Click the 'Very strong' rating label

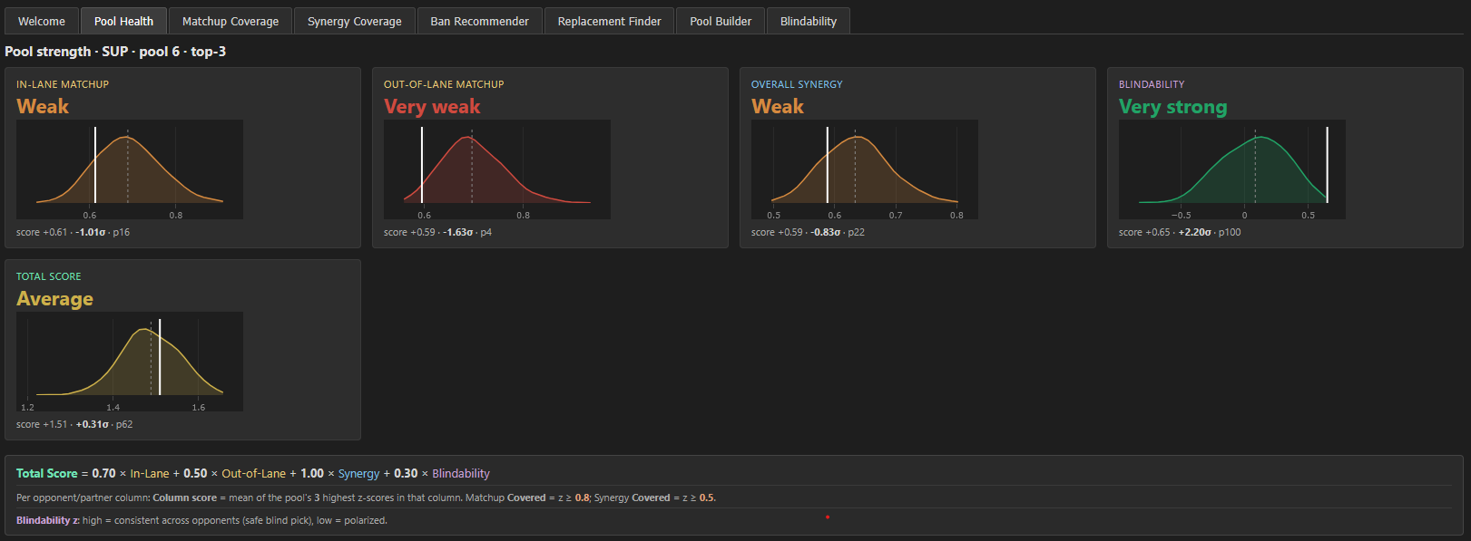(x=1172, y=107)
